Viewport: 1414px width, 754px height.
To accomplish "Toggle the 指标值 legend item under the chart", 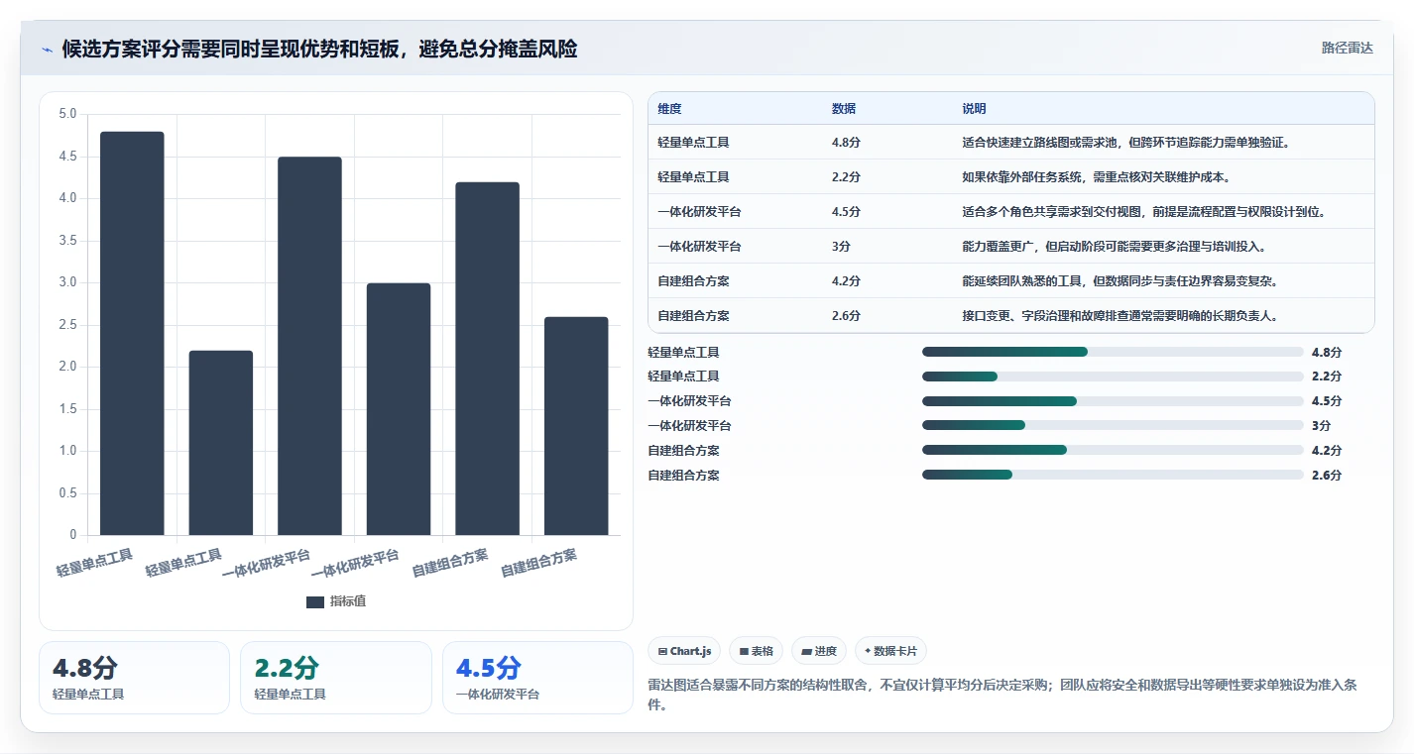I will [336, 601].
